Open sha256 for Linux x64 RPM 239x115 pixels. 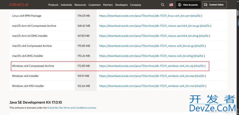click(196, 16)
